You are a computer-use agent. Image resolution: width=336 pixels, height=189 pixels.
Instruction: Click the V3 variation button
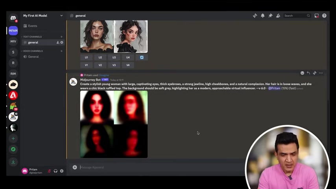click(114, 65)
